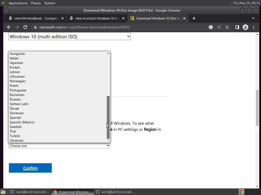View site info via the padlock icon
Screen dimensions: 261x195
pyautogui.click(x=35, y=27)
